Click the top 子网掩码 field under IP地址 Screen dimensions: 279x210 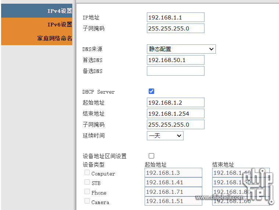coord(175,28)
